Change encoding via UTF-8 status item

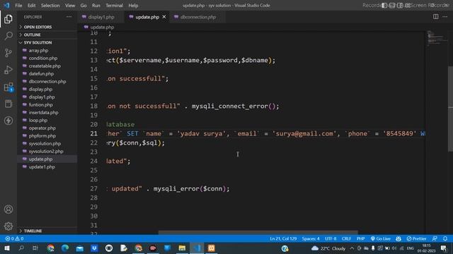[331, 238]
